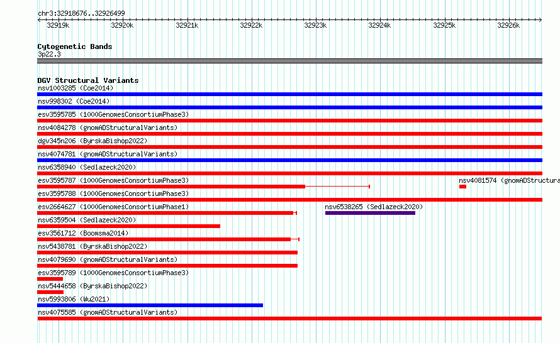The height and width of the screenshot is (343, 560).
Task: Click the gray 3p22.3 cytogenetic band bar
Action: (289, 61)
